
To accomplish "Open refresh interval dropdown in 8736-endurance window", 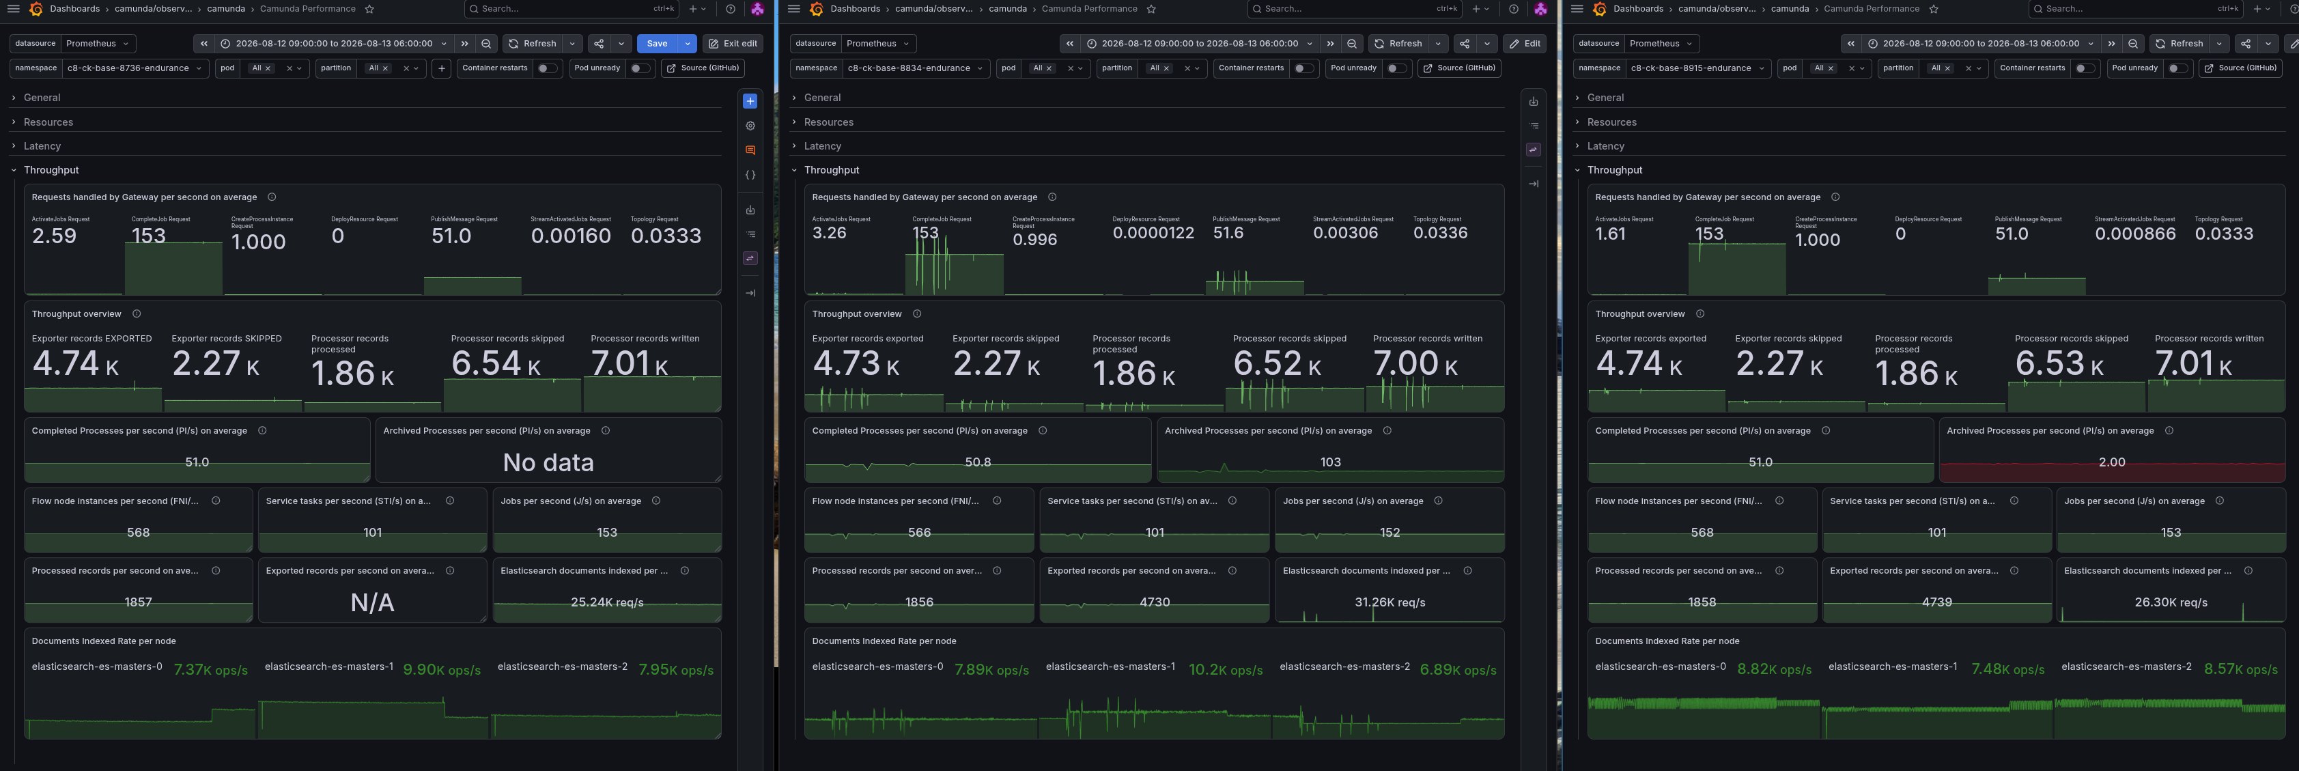I will (x=572, y=44).
